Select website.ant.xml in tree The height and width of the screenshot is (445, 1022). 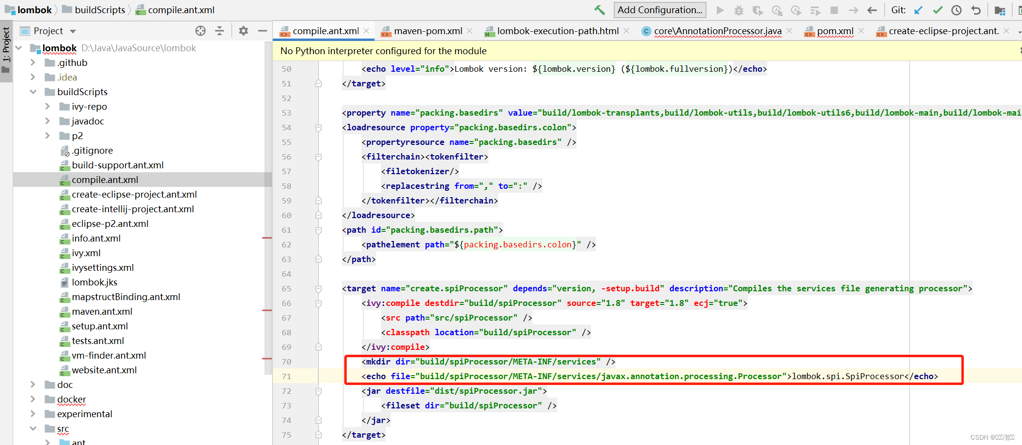(104, 370)
